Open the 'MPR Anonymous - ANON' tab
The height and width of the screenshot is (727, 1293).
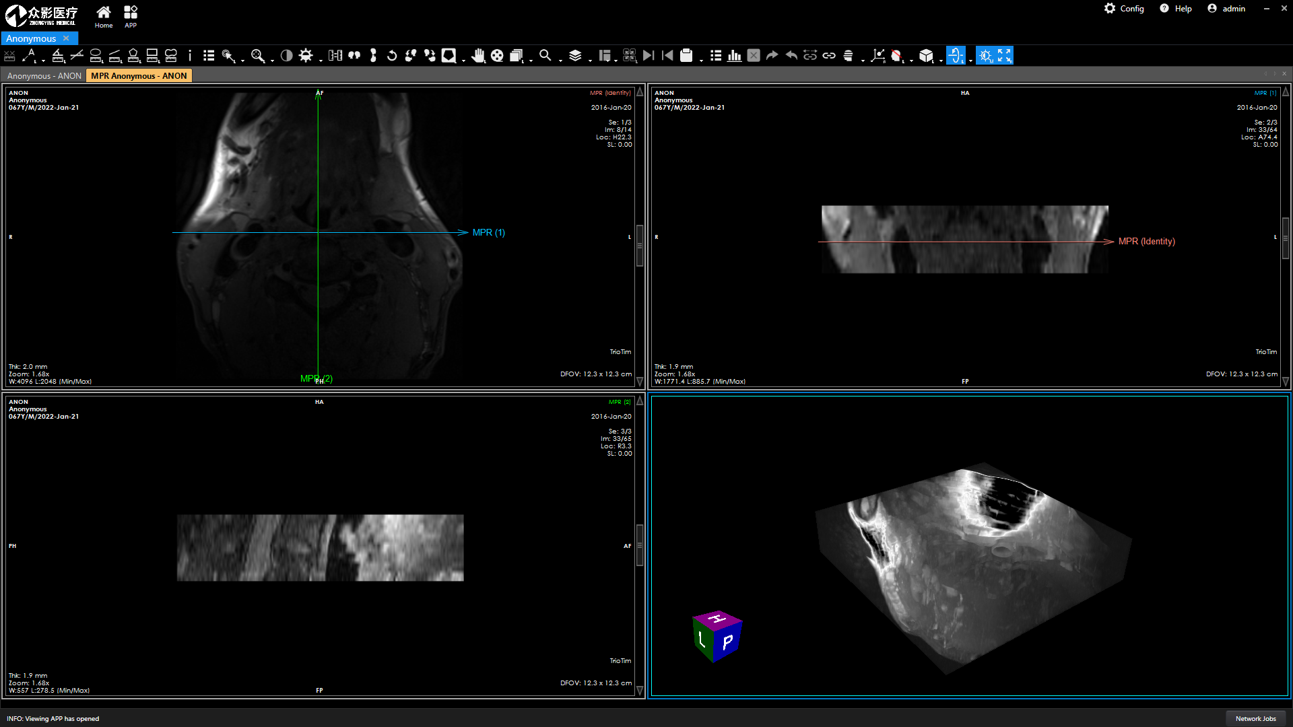click(x=139, y=76)
